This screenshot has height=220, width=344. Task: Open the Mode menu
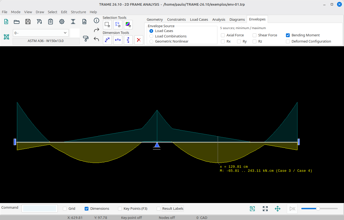click(16, 12)
